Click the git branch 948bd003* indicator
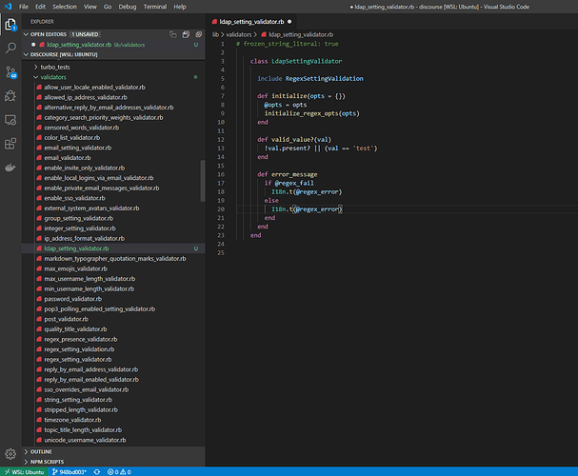 (x=70, y=472)
